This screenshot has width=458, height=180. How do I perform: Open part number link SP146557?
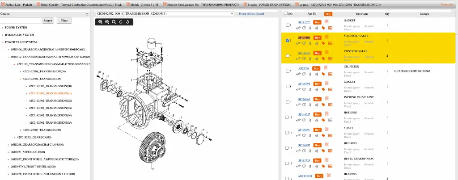304,114
